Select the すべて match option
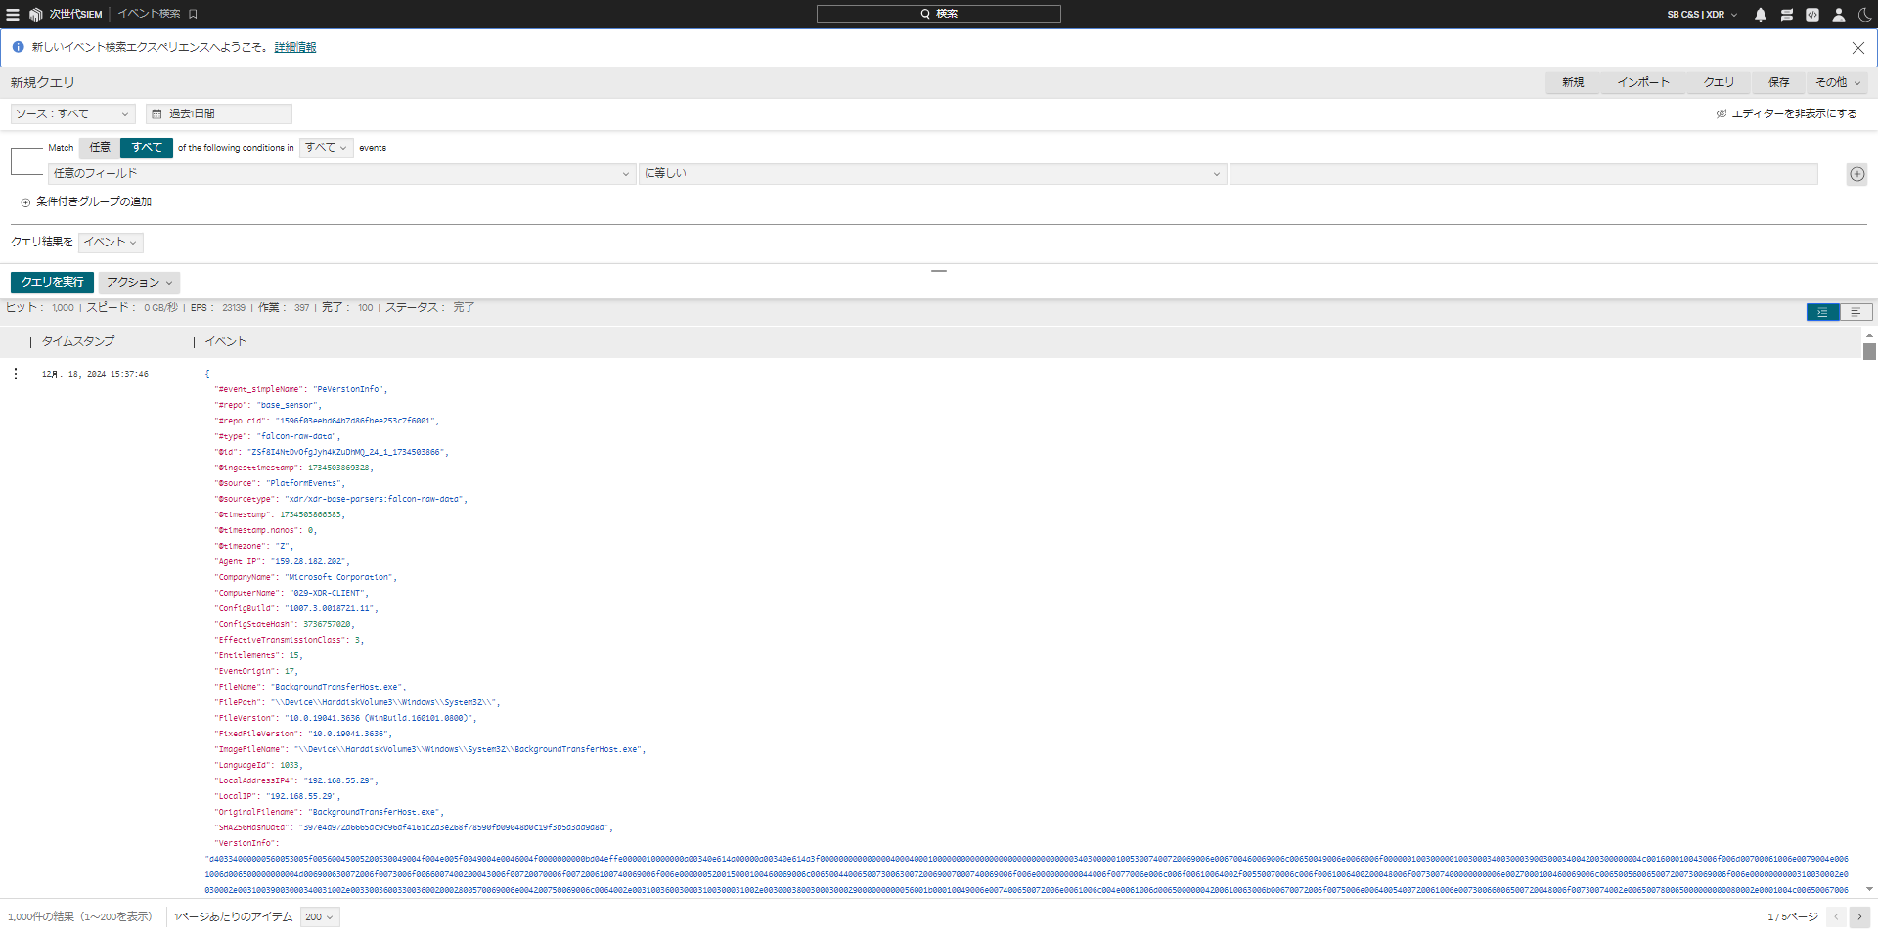The image size is (1878, 936). [x=147, y=148]
